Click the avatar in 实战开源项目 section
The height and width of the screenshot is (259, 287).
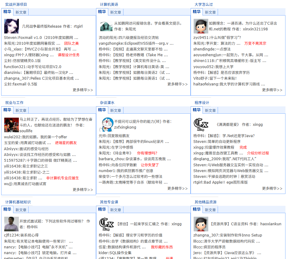(x=12, y=26)
